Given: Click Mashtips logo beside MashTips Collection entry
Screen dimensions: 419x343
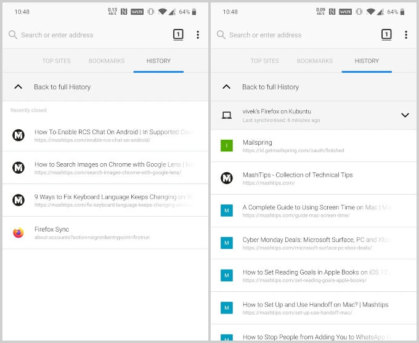Looking at the screenshot, I should click(x=227, y=178).
